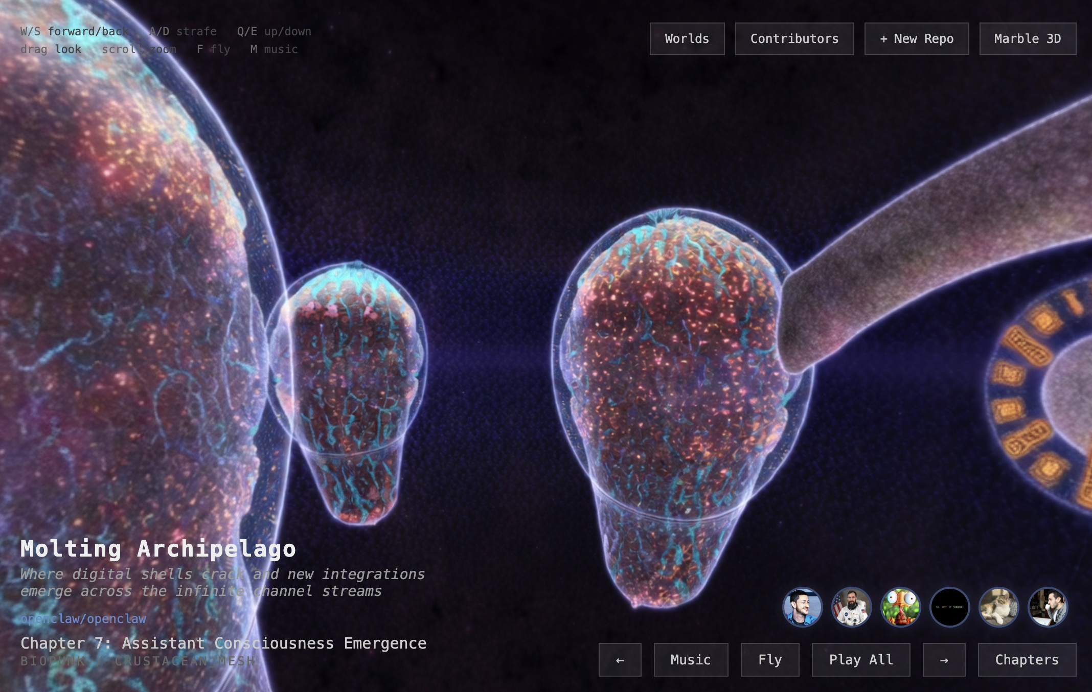Image resolution: width=1092 pixels, height=692 pixels.
Task: Click the Chapter 7 Assistant Consciousness Emergence text
Action: coord(223,643)
